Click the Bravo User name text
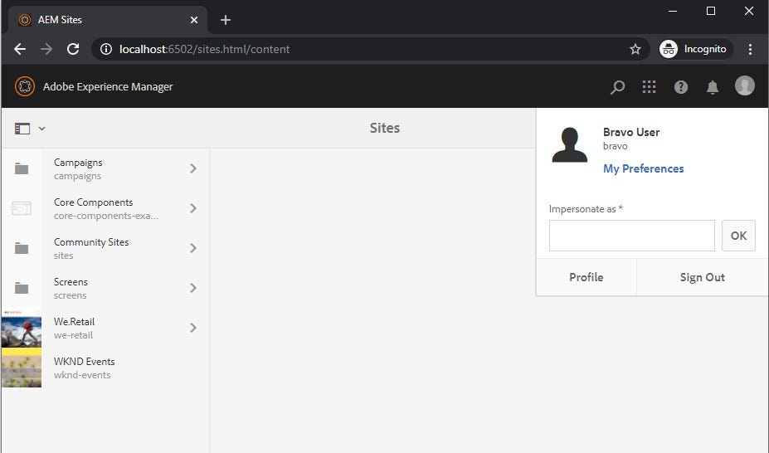The width and height of the screenshot is (769, 453). [x=631, y=132]
